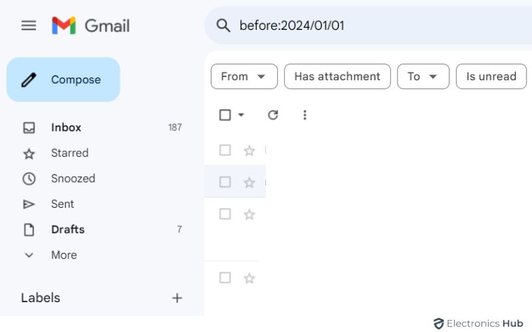Refresh the email list
532x332 pixels.
tap(273, 115)
